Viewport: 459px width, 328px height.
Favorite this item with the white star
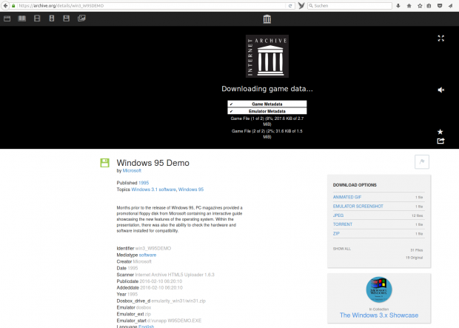(440, 132)
